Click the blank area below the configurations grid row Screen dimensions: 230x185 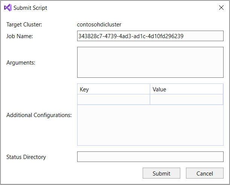click(x=150, y=125)
